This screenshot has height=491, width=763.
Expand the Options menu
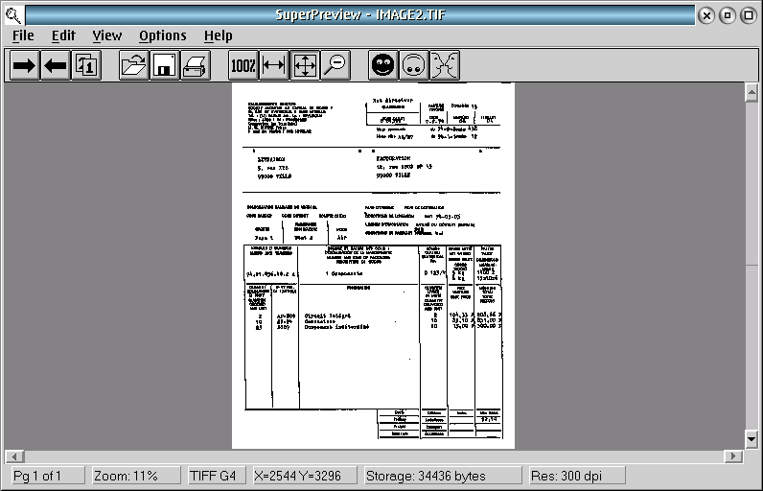pyautogui.click(x=163, y=35)
